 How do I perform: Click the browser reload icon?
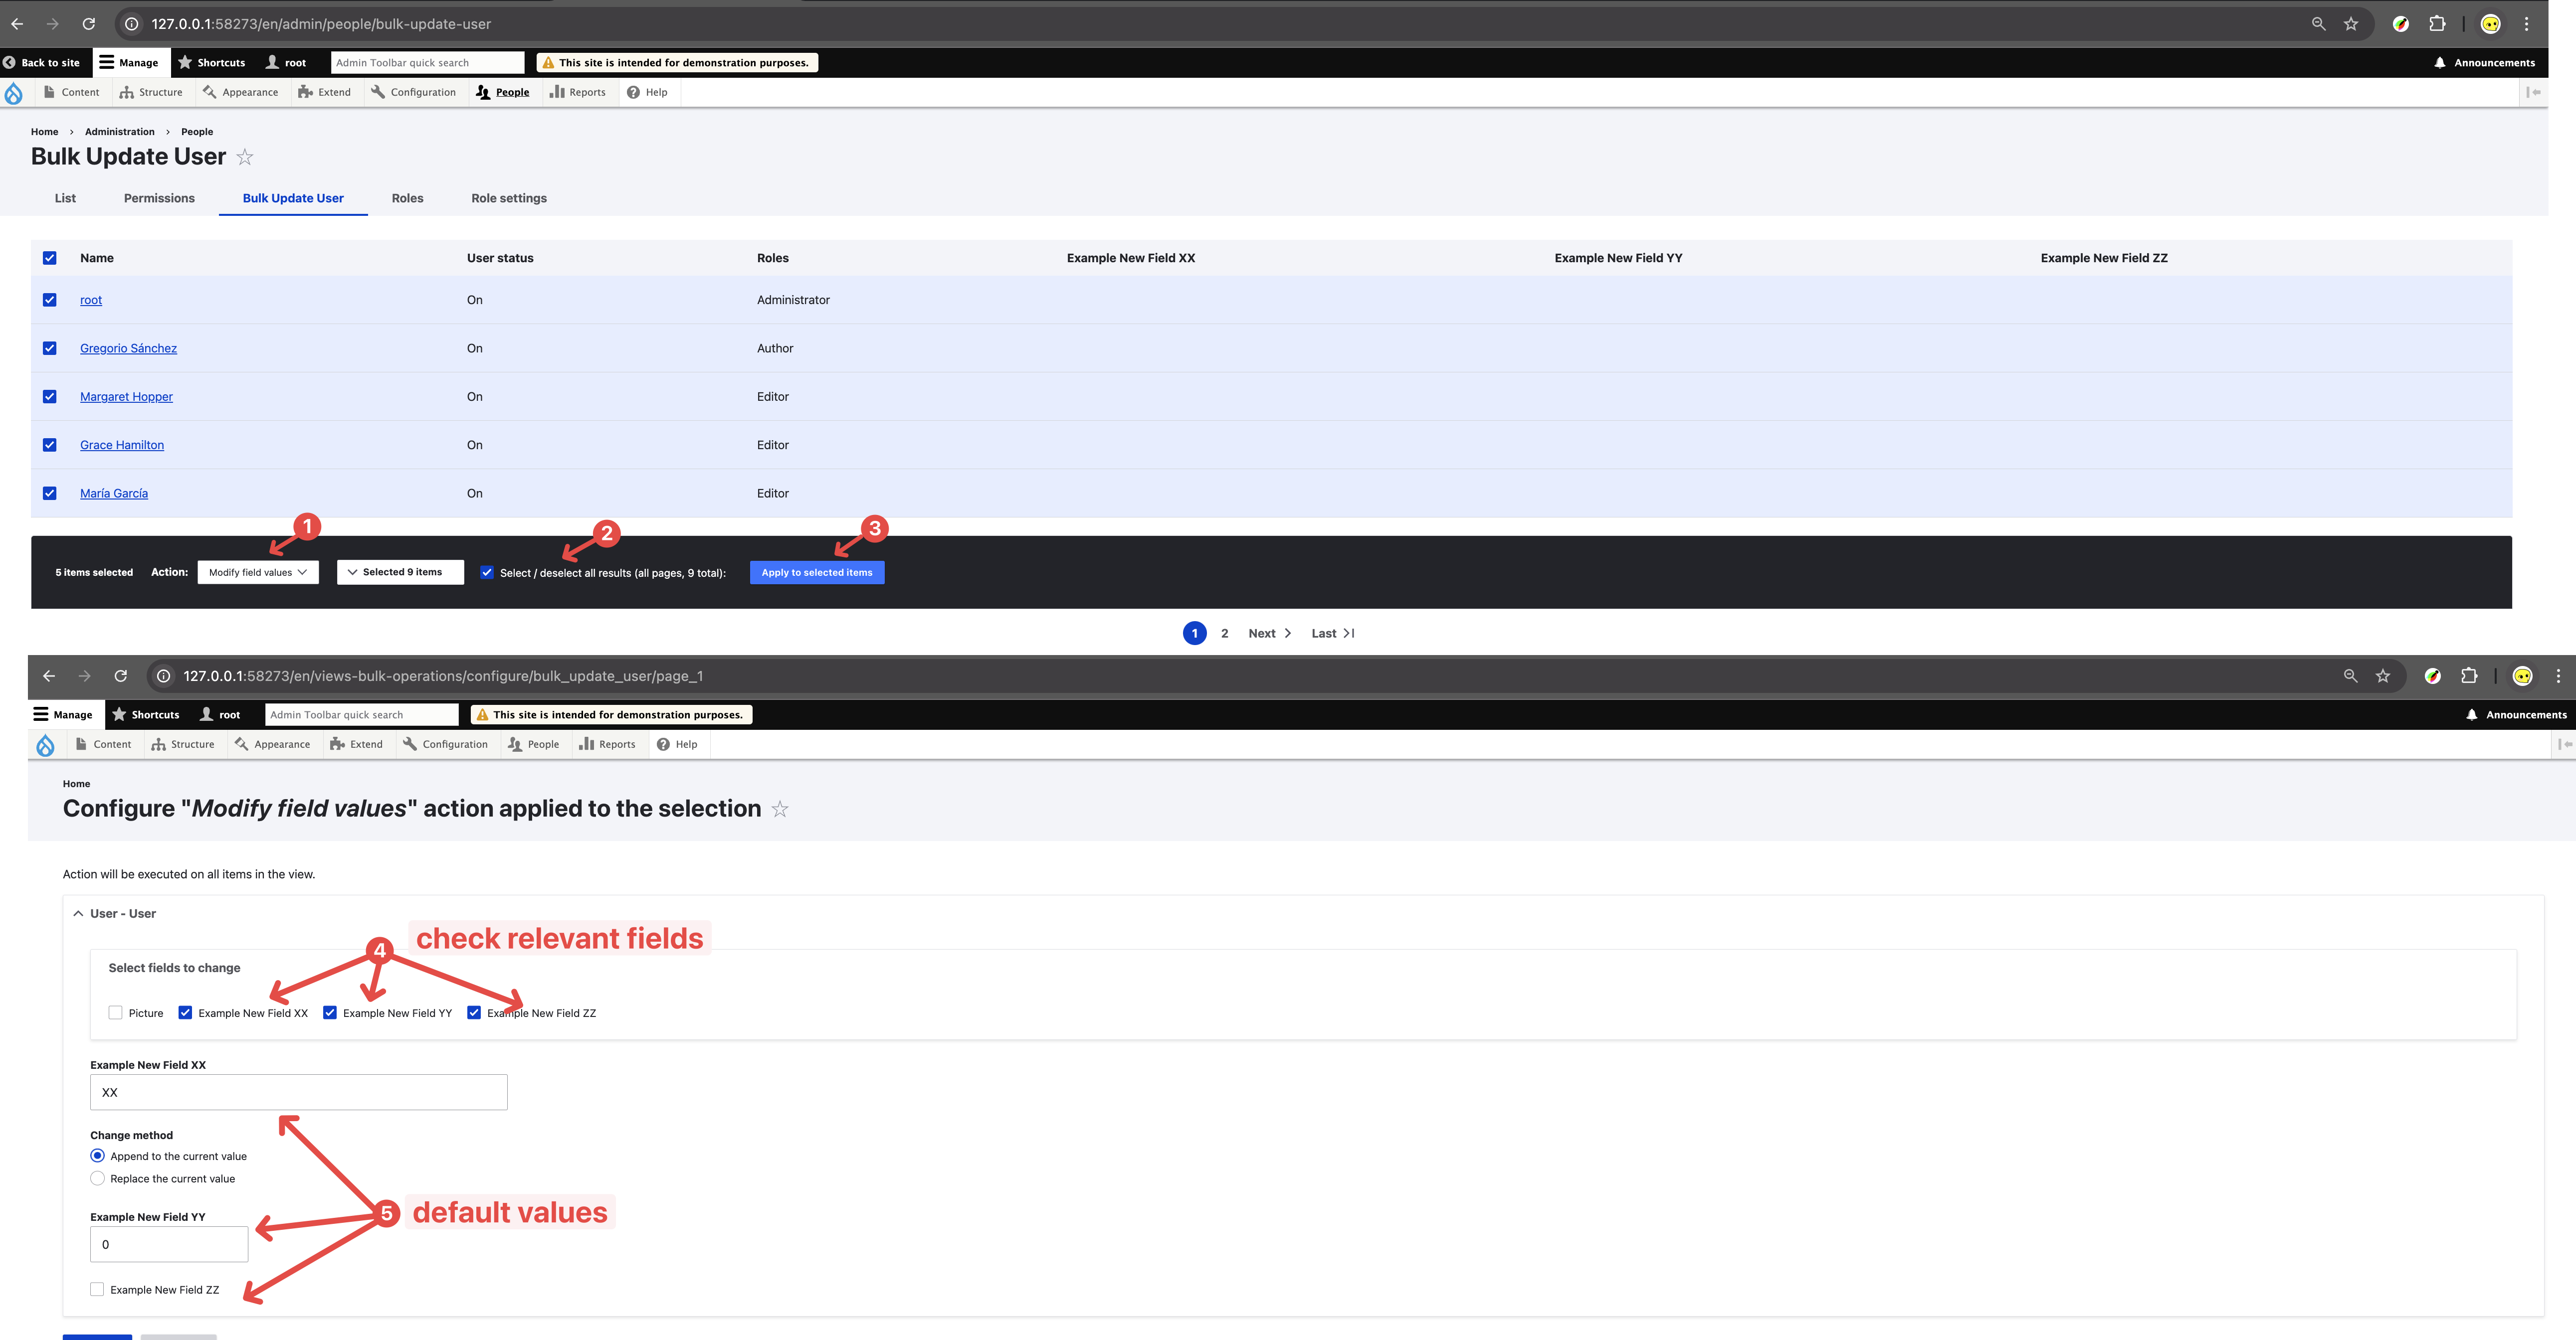88,24
